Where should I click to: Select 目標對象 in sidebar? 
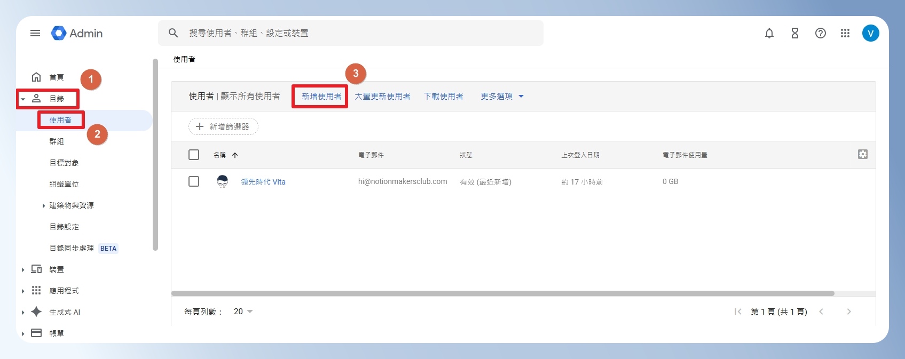pyautogui.click(x=64, y=163)
